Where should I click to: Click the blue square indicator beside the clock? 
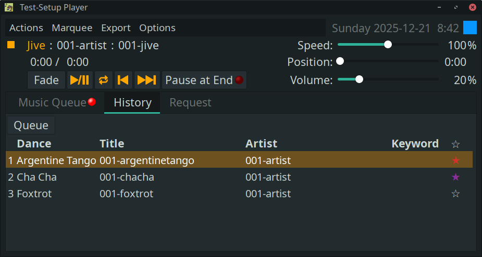click(470, 28)
